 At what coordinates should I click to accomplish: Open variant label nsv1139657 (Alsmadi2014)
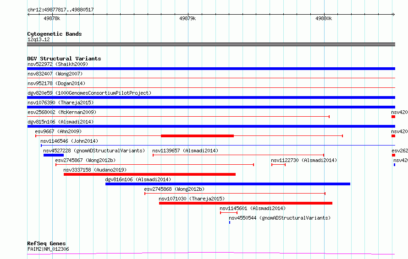(x=185, y=151)
